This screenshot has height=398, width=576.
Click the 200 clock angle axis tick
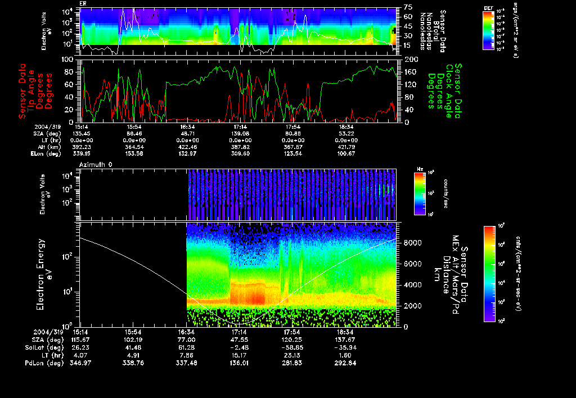click(x=411, y=60)
